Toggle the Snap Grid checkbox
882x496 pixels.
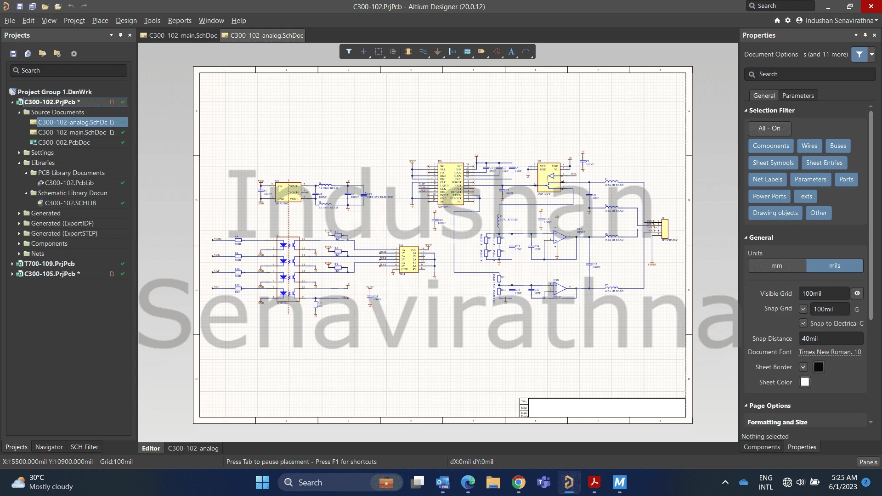[x=803, y=309]
